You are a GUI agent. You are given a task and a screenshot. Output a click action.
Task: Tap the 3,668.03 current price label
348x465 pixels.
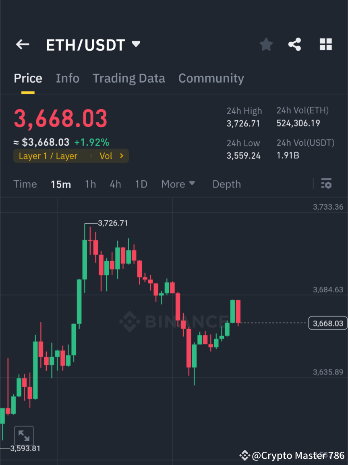point(327,323)
